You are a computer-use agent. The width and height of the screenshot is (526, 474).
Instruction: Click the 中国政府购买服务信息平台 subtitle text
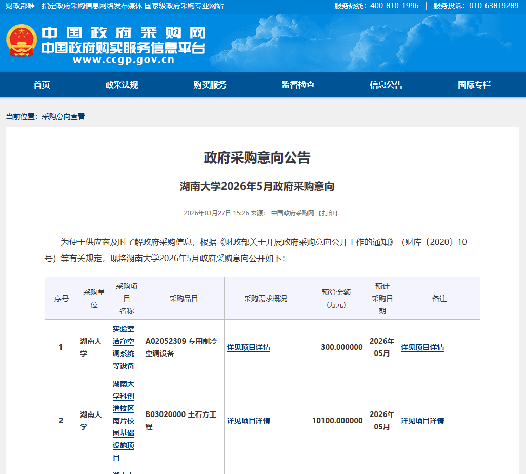click(124, 48)
